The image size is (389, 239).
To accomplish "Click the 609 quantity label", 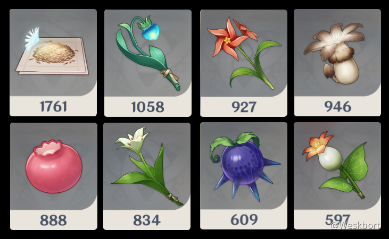I will pyautogui.click(x=244, y=219).
